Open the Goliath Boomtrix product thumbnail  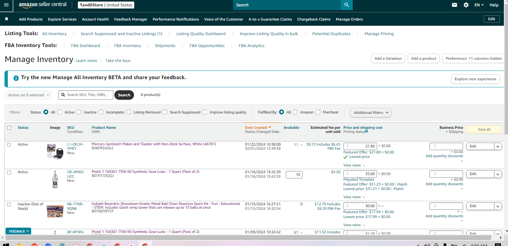(55, 211)
